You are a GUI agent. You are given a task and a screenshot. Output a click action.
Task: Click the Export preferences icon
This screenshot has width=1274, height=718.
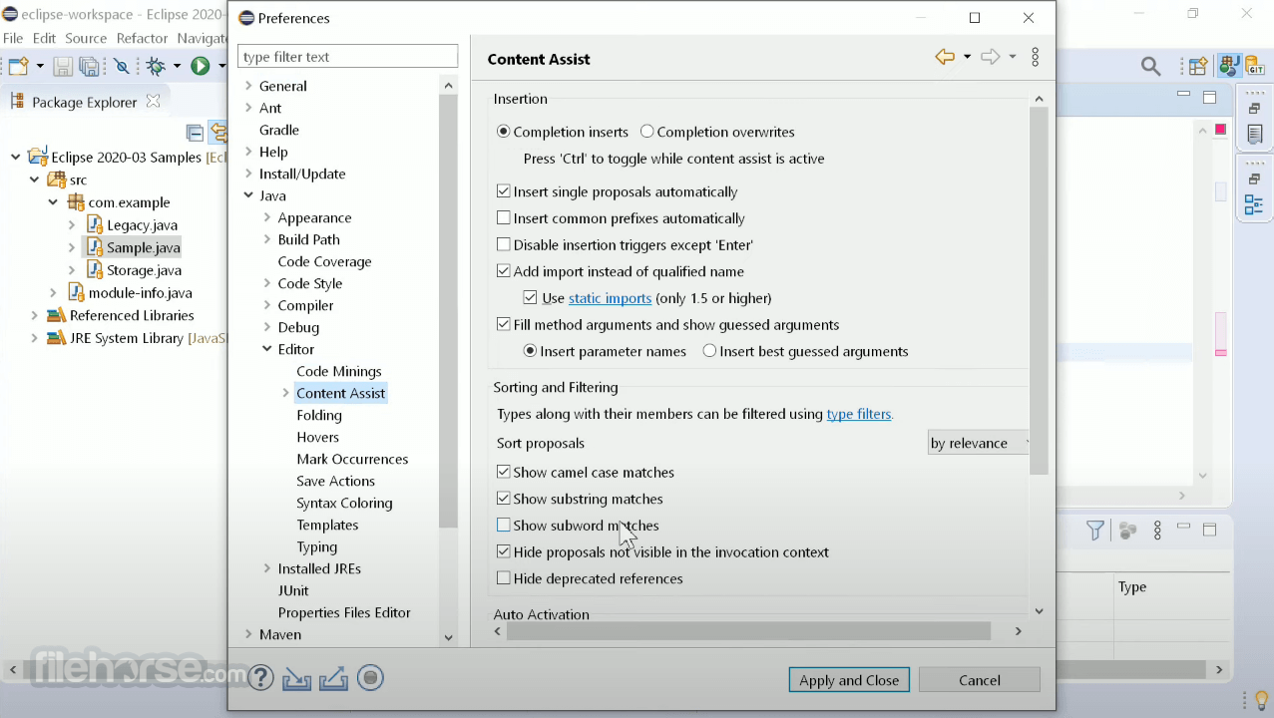pos(333,679)
